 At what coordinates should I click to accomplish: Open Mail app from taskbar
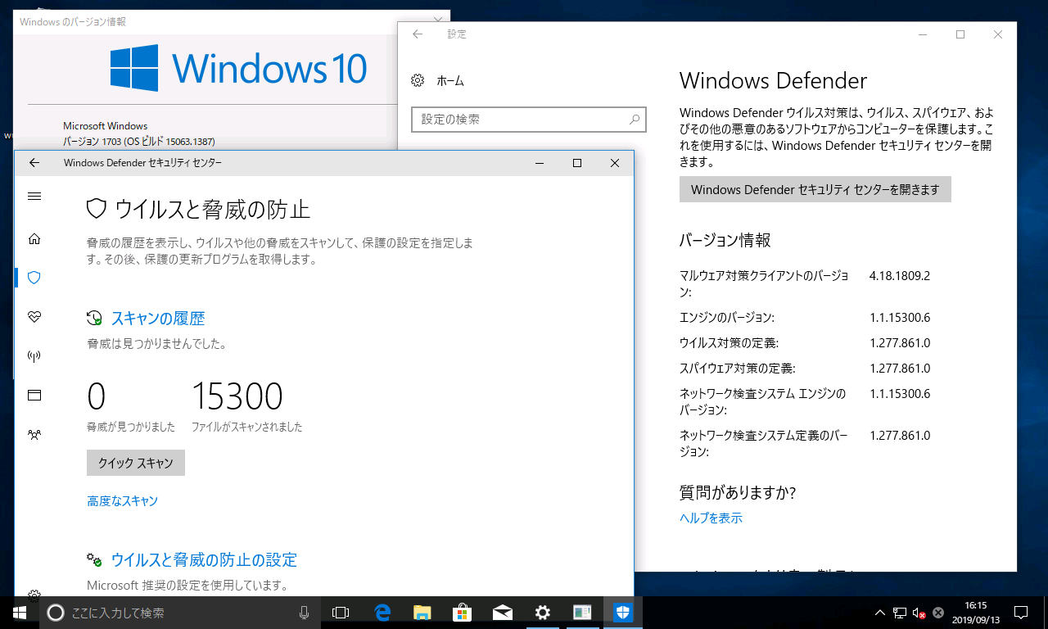502,613
